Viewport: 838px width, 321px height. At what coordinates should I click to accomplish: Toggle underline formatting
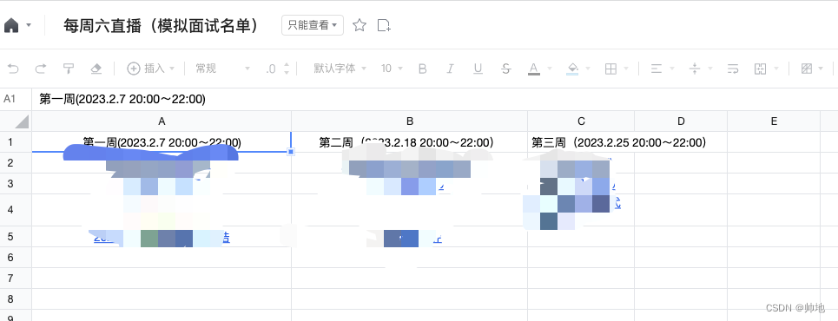[478, 69]
